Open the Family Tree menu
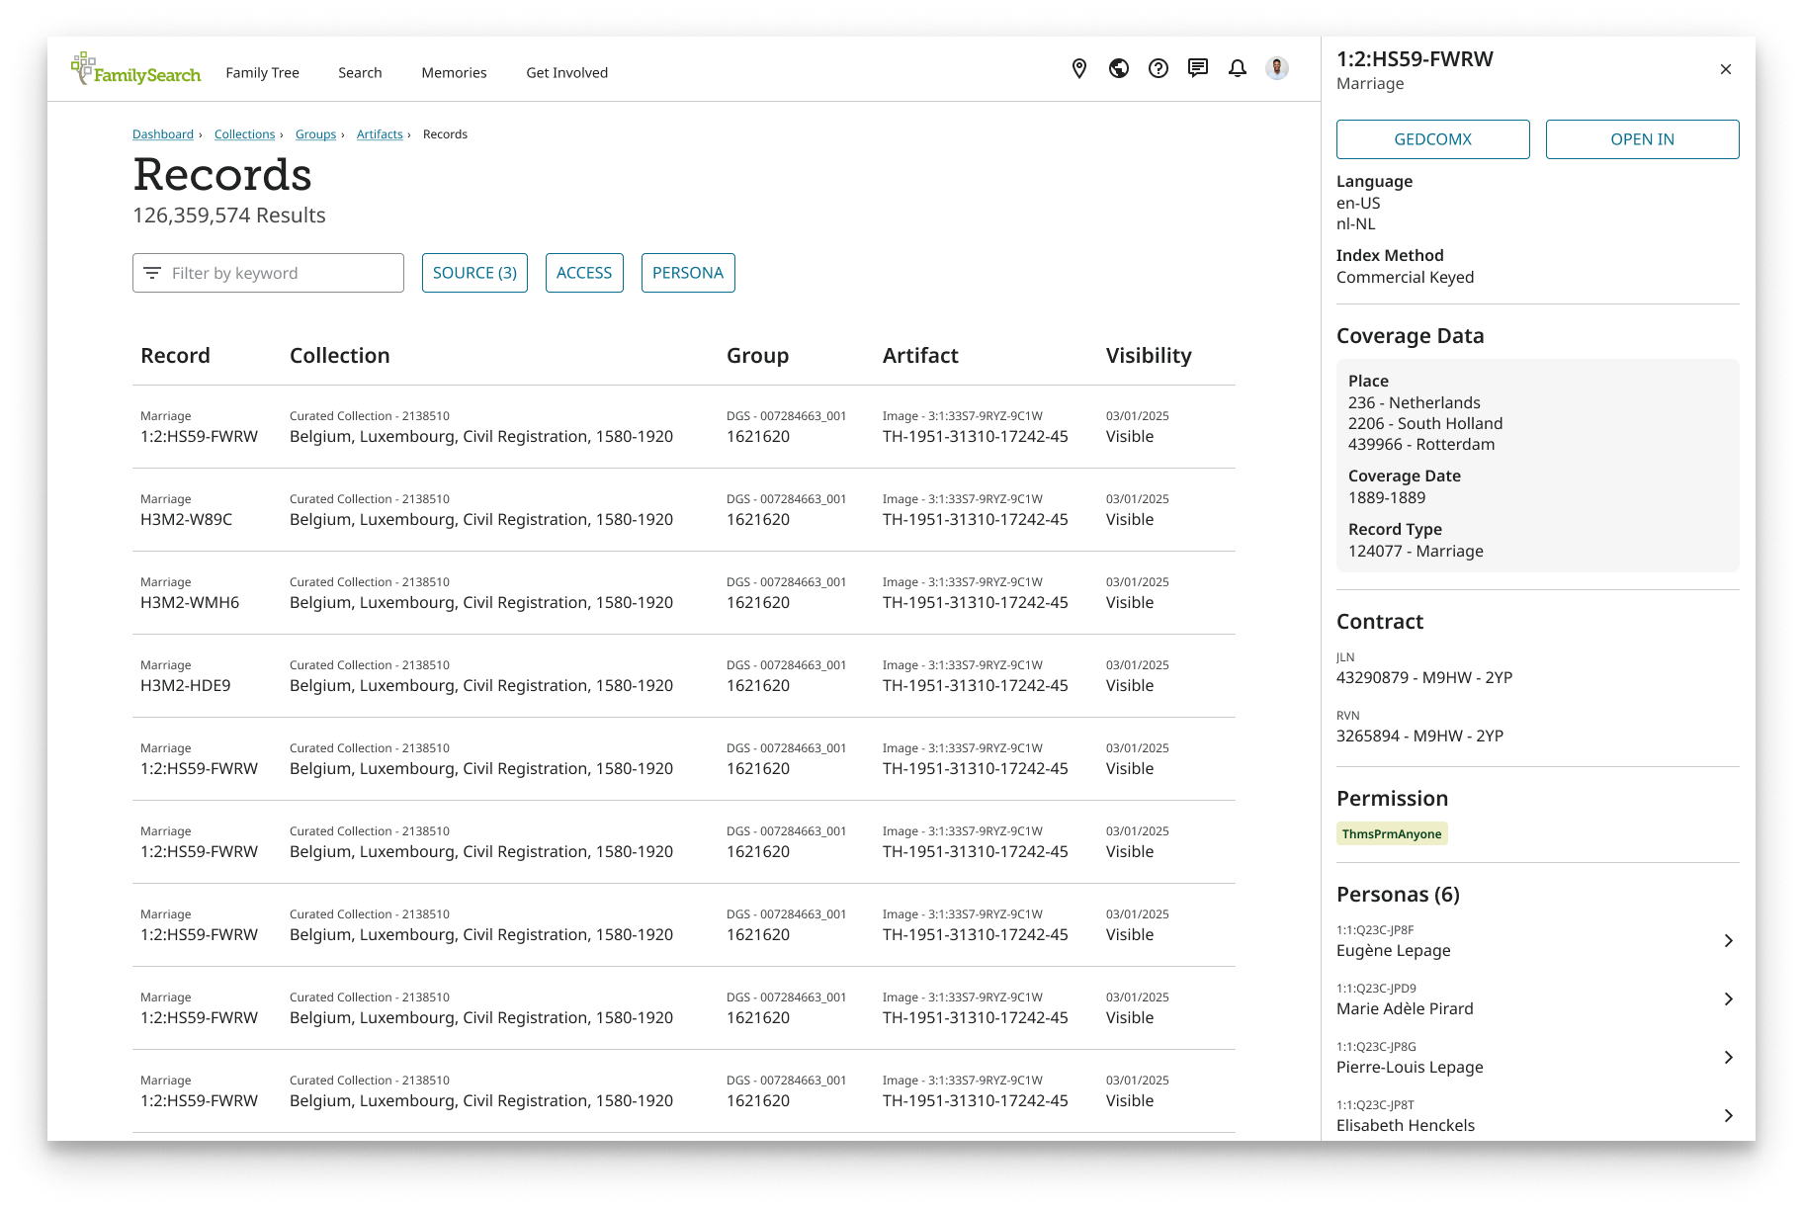Screen dimensions: 1803x1212 tap(262, 73)
